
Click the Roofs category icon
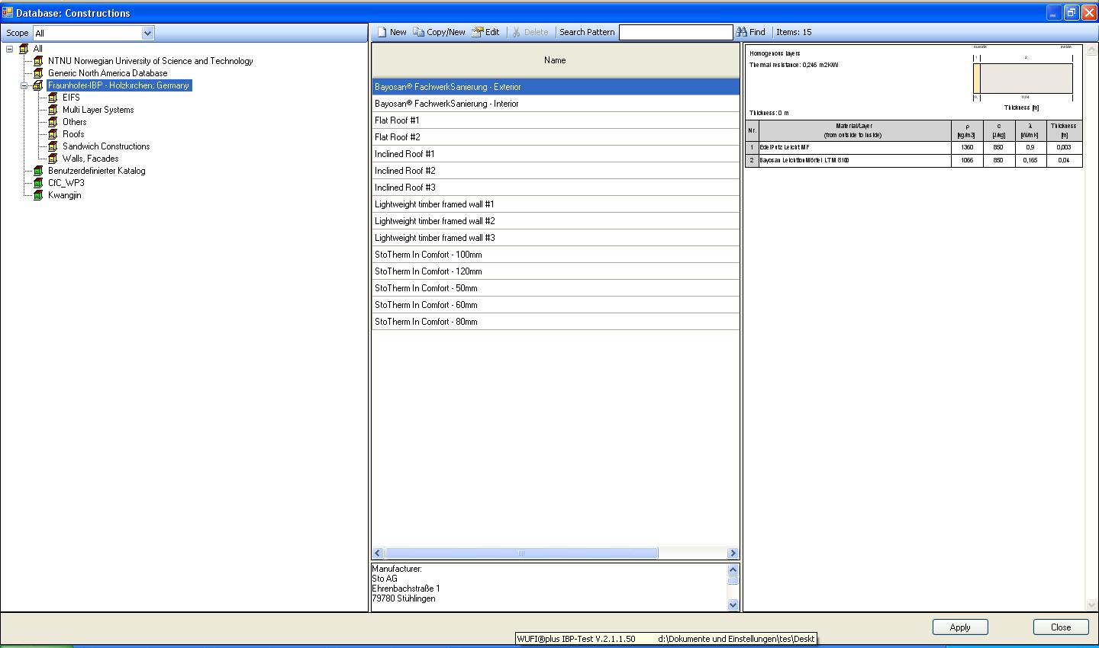[53, 134]
